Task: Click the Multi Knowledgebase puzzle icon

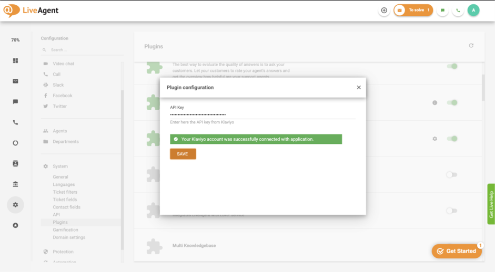Action: (154, 246)
